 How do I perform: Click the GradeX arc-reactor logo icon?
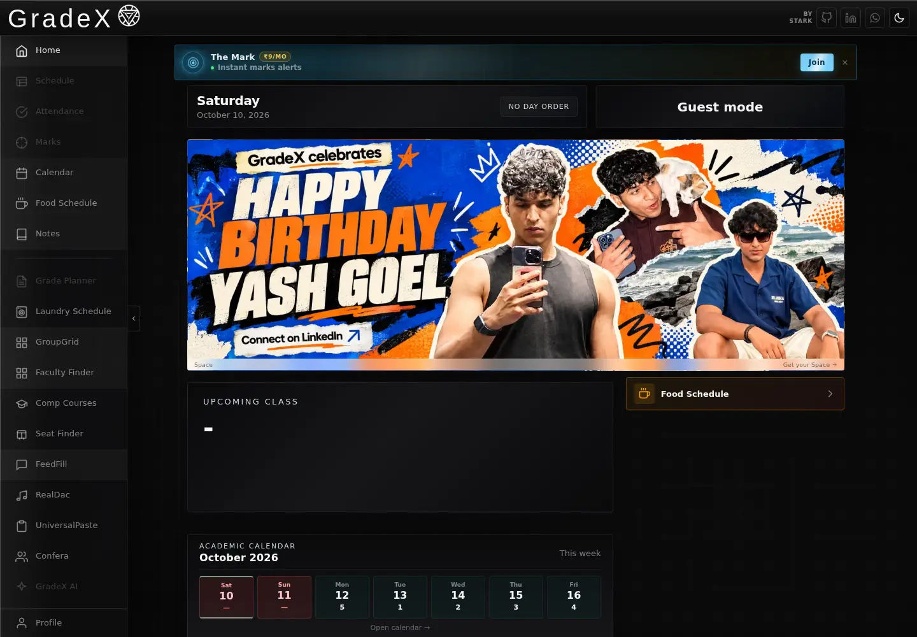pyautogui.click(x=129, y=16)
